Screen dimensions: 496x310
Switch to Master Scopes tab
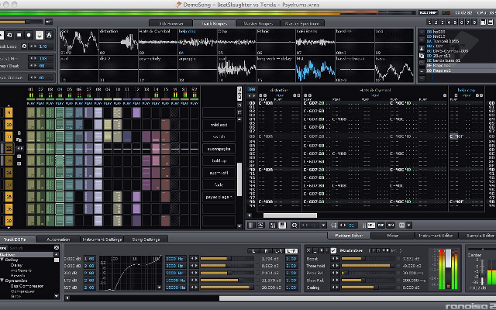pyautogui.click(x=258, y=23)
